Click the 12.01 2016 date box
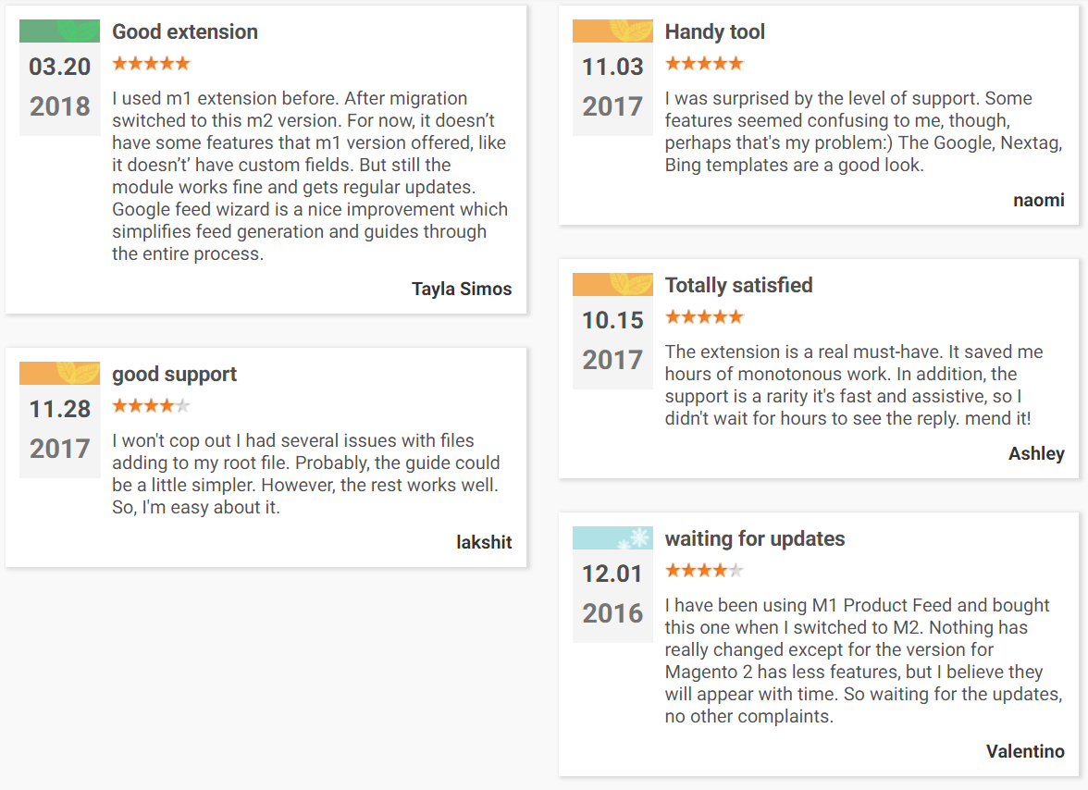The image size is (1088, 790). (x=612, y=594)
